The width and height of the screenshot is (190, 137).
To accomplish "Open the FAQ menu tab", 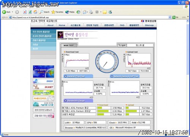I will [122, 25].
